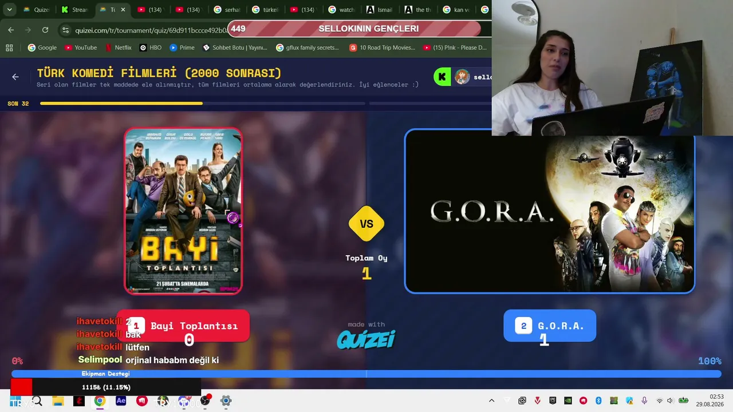The image size is (733, 412).
Task: View site information icon in address bar
Action: [x=65, y=30]
